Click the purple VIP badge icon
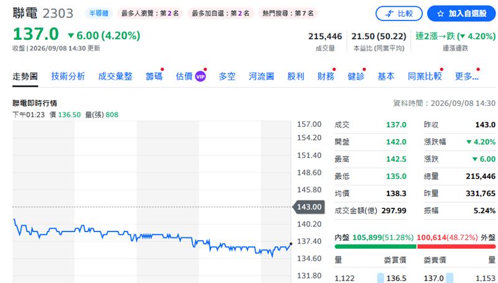Screen dimensions: 498x283 point(200,77)
